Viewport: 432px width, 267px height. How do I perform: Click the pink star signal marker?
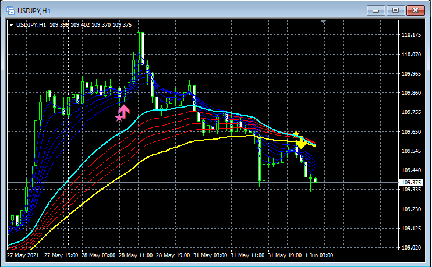pyautogui.click(x=119, y=118)
